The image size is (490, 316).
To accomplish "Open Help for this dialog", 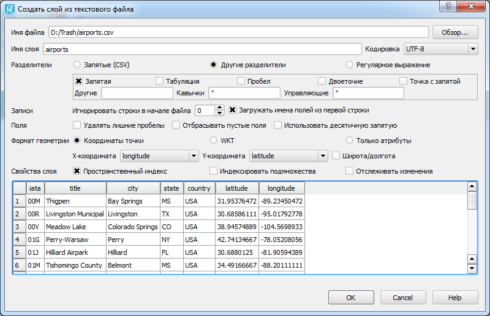I will (454, 298).
